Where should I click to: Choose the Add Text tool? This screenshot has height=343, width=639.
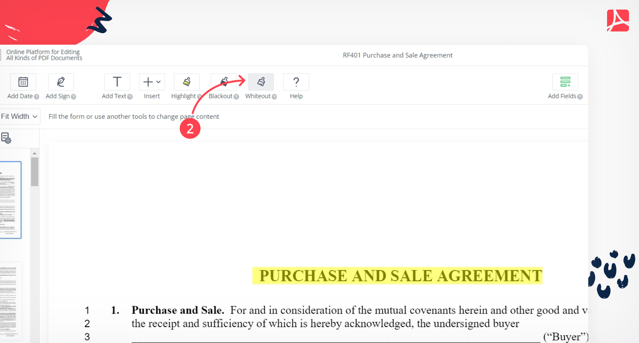click(x=117, y=82)
